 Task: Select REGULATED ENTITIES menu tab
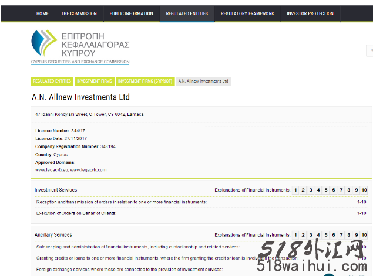point(187,13)
